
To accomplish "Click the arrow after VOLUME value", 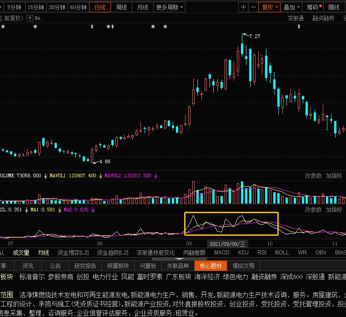I will tap(45, 176).
